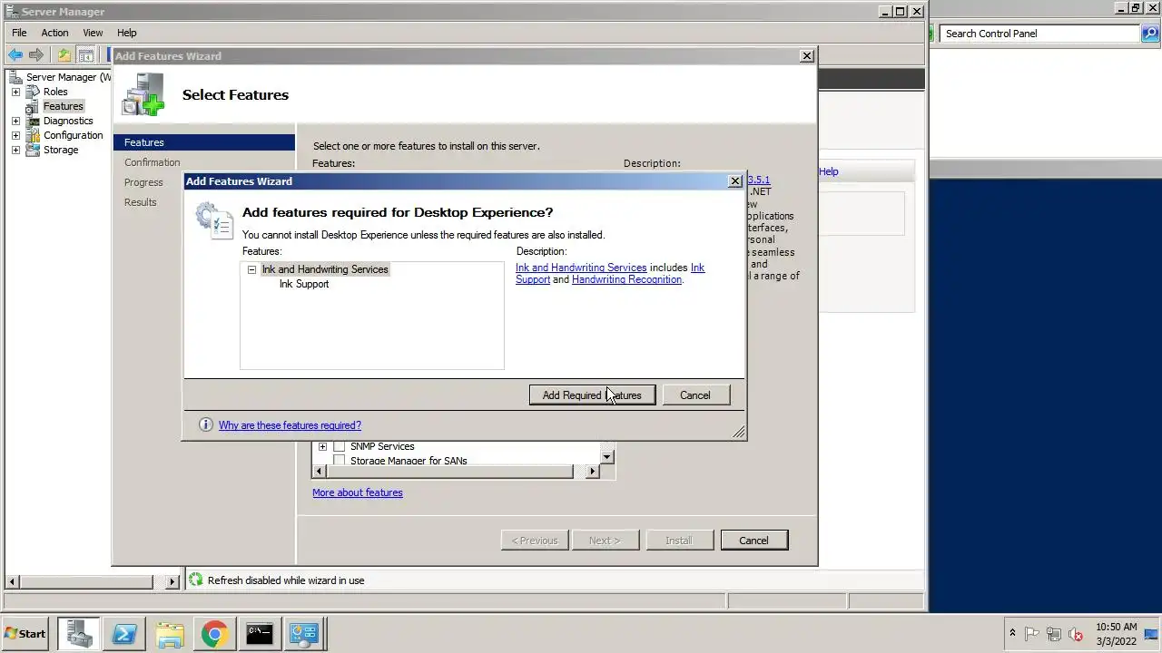Screen dimensions: 1162x653
Task: Expand the Configuration tree node
Action: coord(15,135)
